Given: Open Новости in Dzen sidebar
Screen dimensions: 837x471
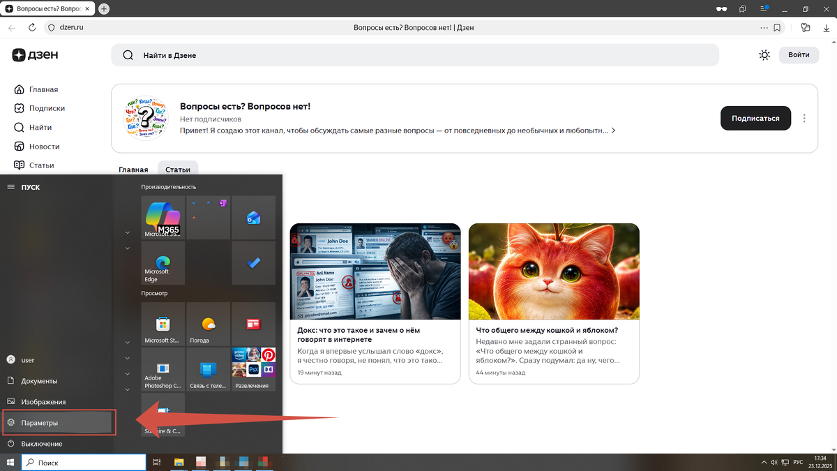Looking at the screenshot, I should [x=36, y=147].
